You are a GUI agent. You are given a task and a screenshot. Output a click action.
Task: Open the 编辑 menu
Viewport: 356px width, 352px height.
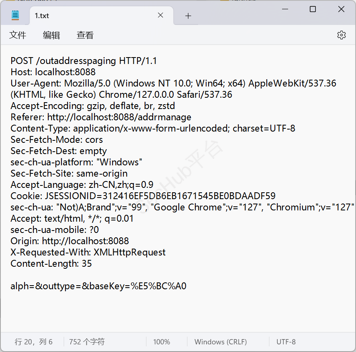click(x=51, y=35)
